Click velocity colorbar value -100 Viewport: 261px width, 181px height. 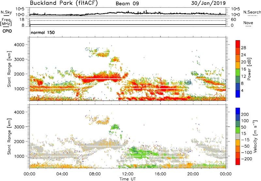coord(247,152)
